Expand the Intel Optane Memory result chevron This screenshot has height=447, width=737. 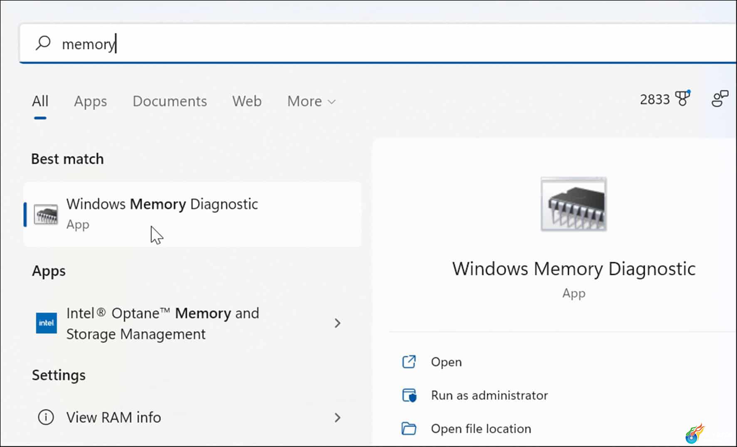point(337,323)
